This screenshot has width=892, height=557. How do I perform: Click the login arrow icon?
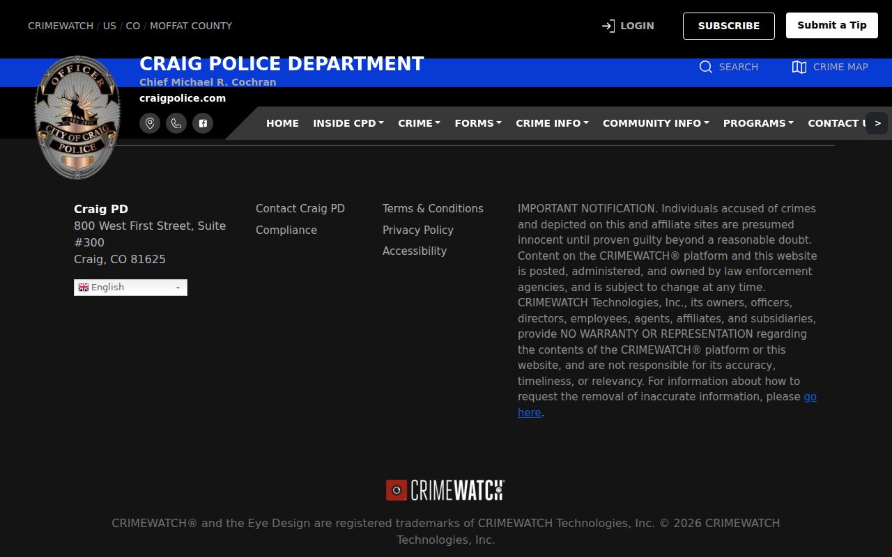(x=608, y=26)
